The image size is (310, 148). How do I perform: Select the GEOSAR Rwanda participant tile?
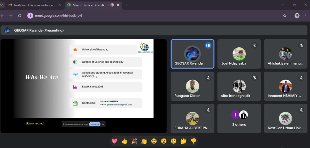pos(192,54)
